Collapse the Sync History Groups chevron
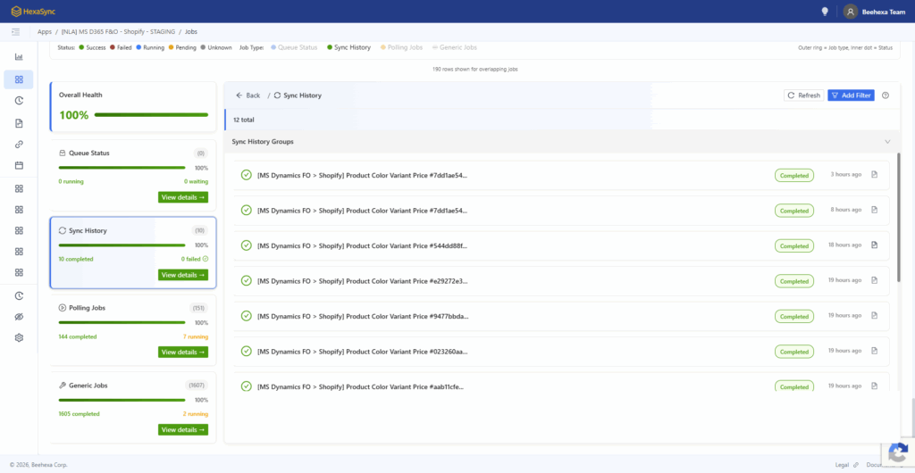The width and height of the screenshot is (915, 473). (x=887, y=142)
